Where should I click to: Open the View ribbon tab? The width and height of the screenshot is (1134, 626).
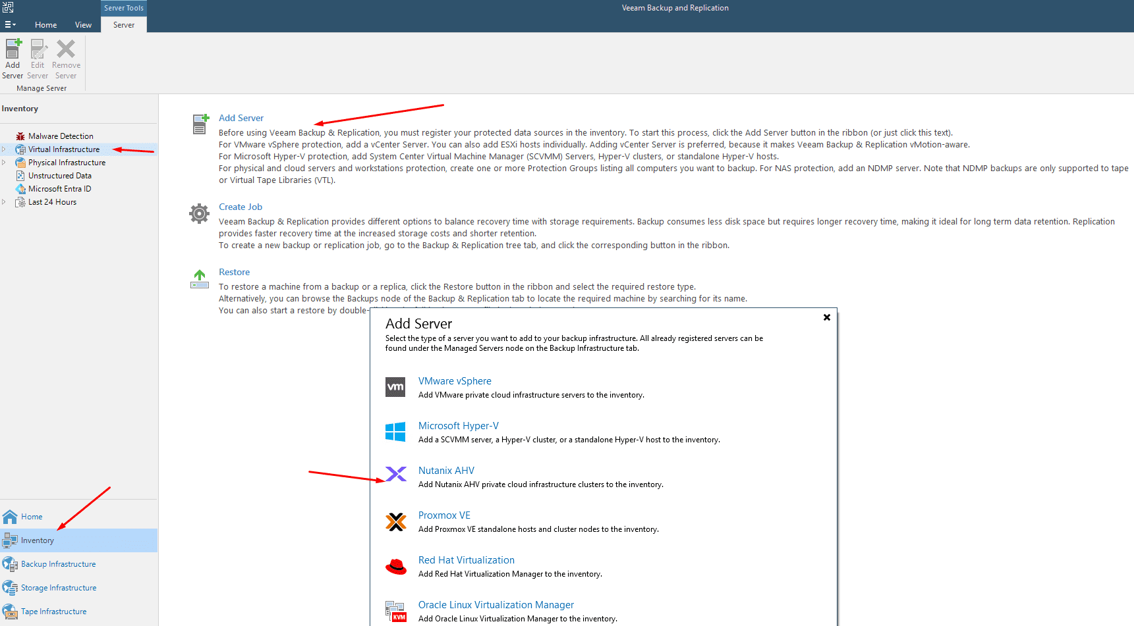pos(83,25)
